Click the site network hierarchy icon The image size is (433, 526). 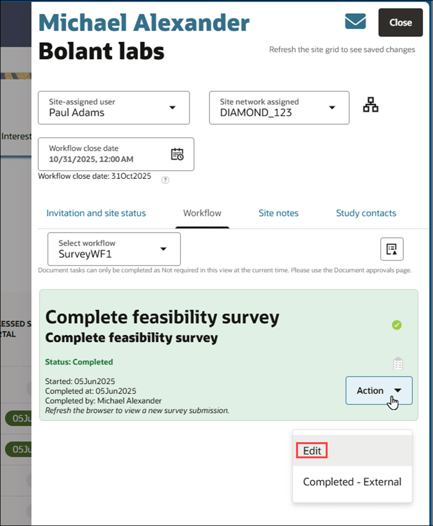[x=370, y=104]
